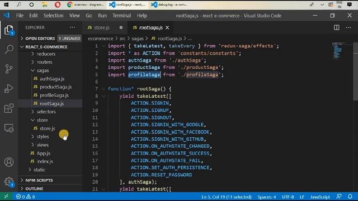Click the Cortana circle in the taskbar
The image size is (358, 201).
(x=31, y=4)
